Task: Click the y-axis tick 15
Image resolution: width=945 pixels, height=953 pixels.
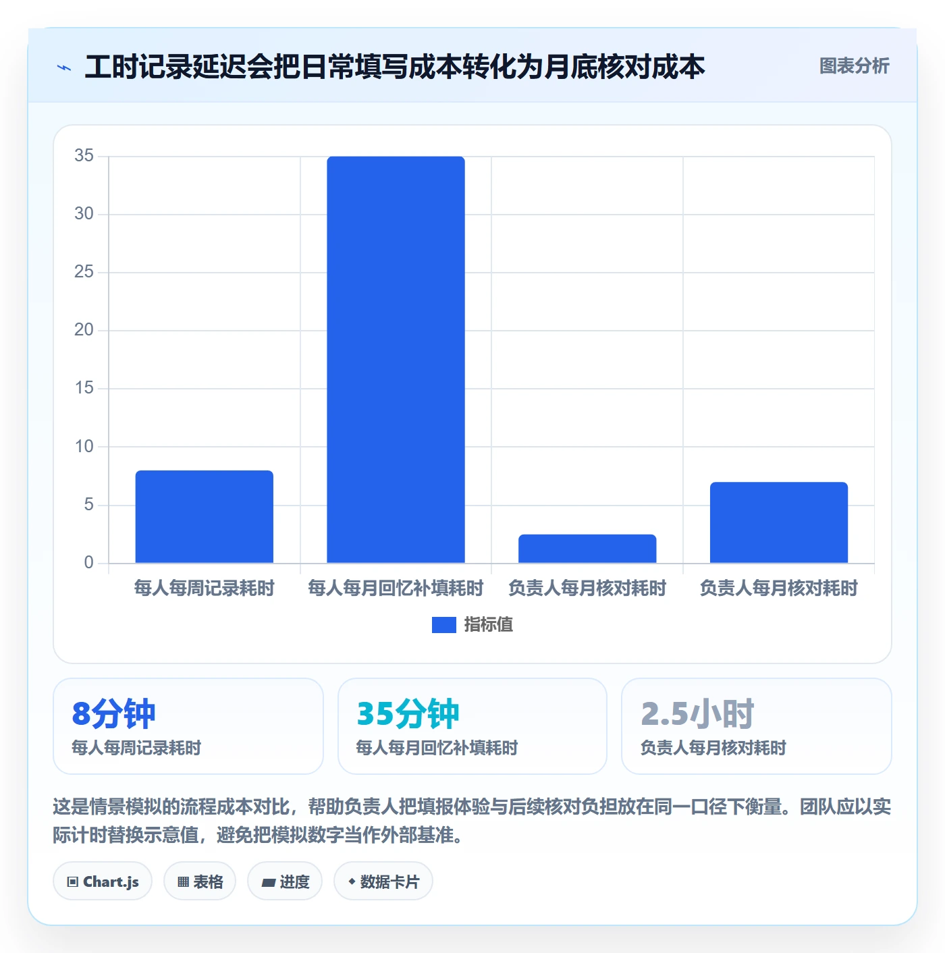Action: (x=84, y=388)
